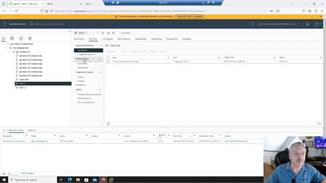Viewport: 326px width, 183px height.
Task: Open the Mail app in taskbar
Action: coord(95,179)
